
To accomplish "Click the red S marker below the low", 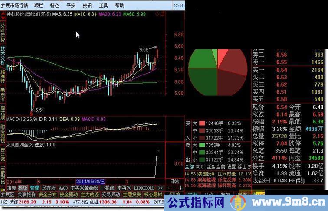I will click(31, 114).
